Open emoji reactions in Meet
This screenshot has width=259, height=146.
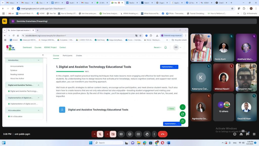[130, 134]
